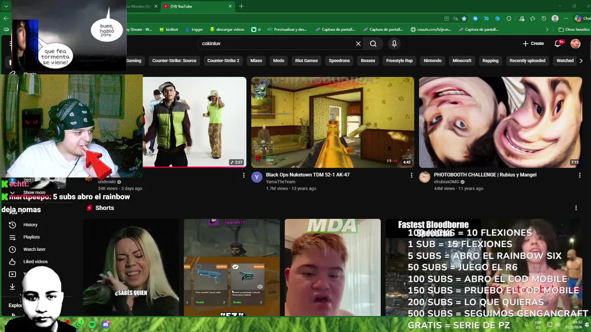
Task: Select the Freestyle Rap chip
Action: tap(399, 60)
